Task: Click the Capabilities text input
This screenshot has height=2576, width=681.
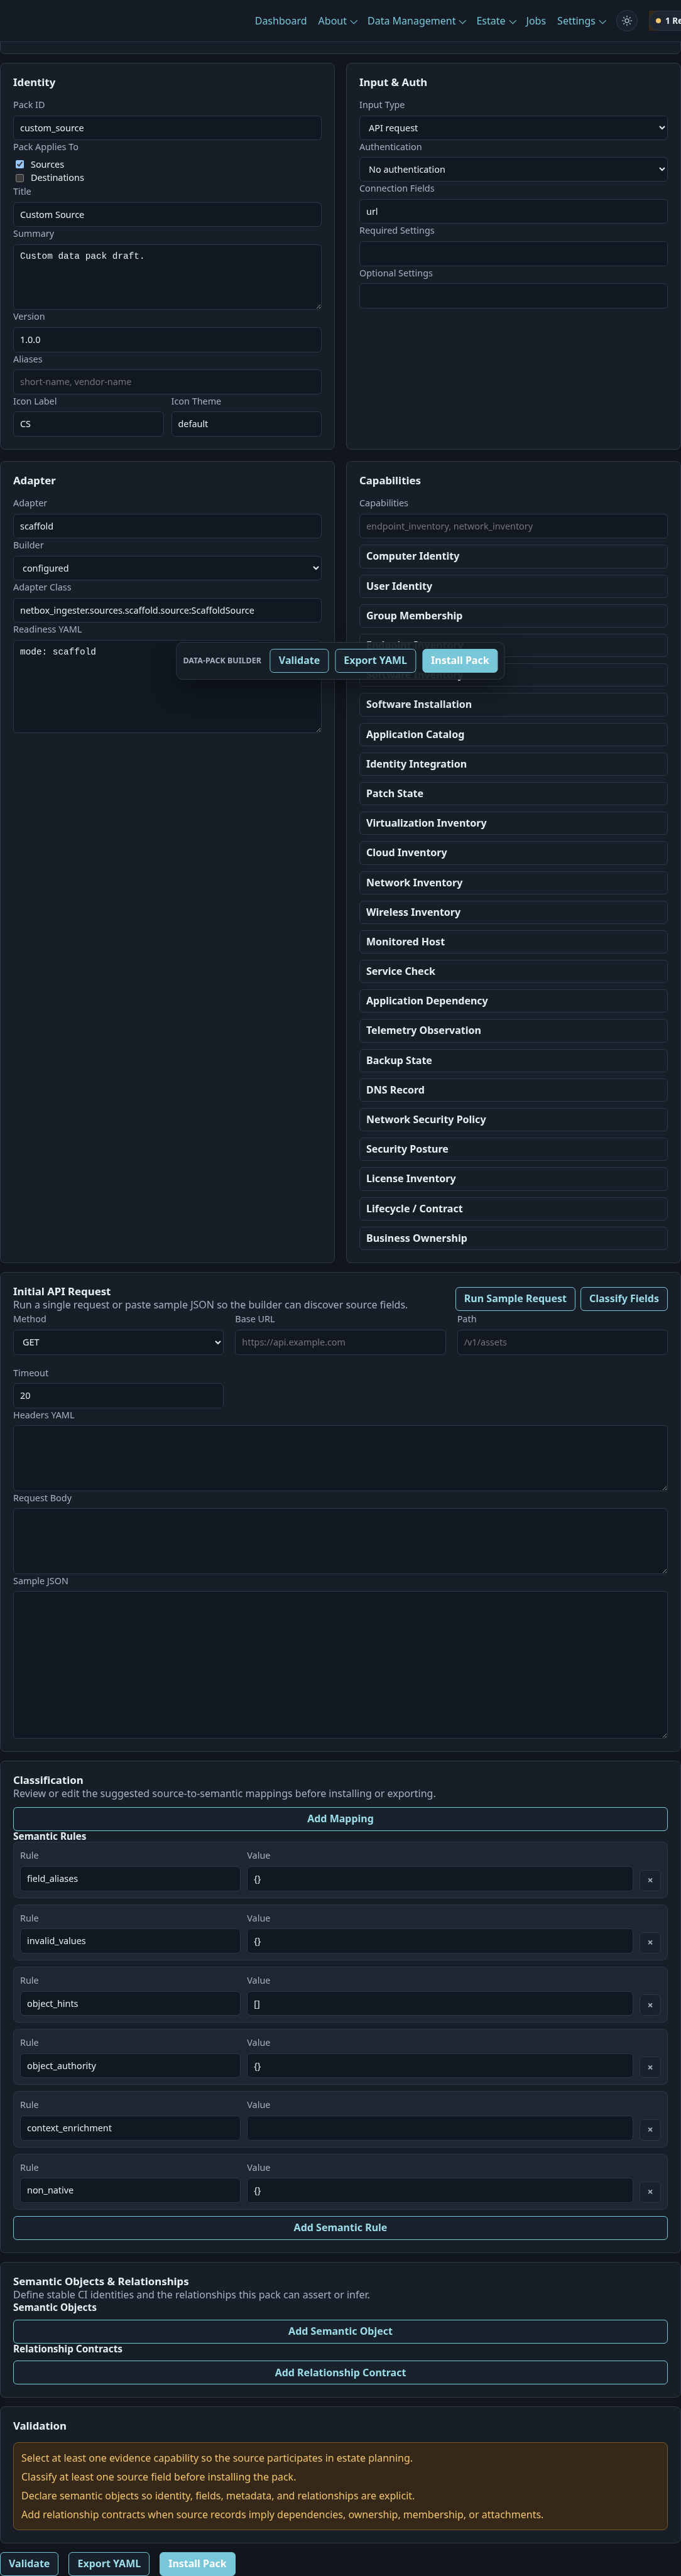Action: tap(513, 526)
